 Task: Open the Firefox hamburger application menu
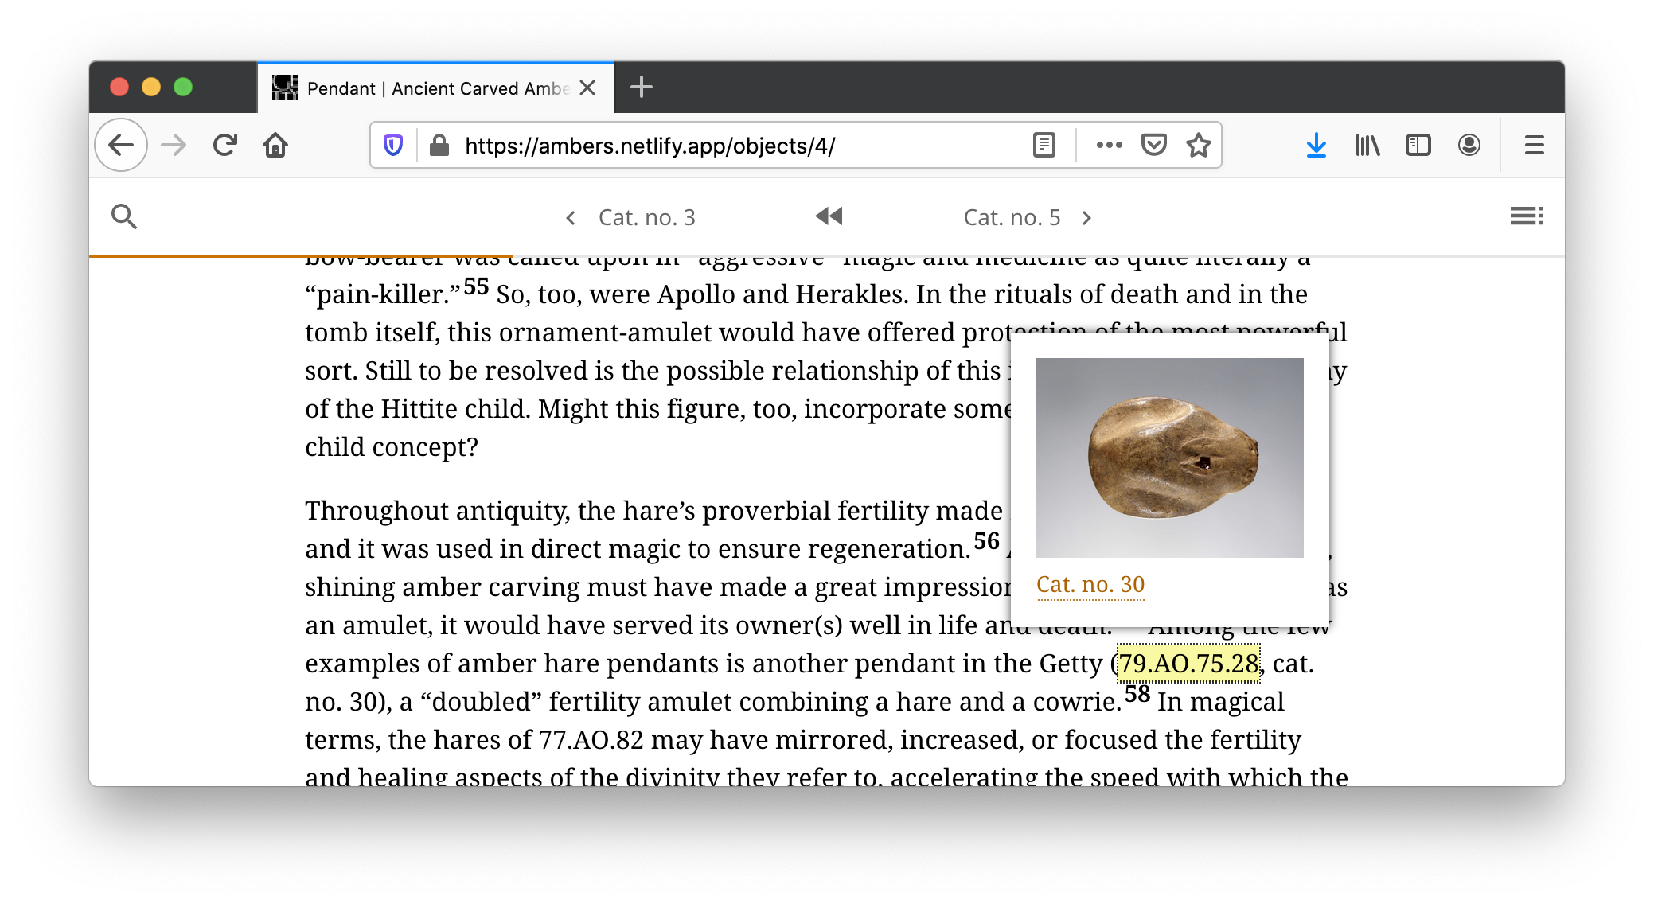(1534, 146)
